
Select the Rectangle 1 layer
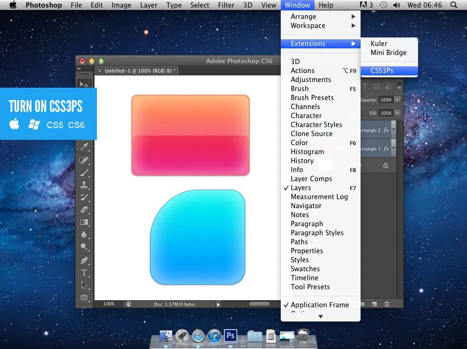pyautogui.click(x=371, y=148)
